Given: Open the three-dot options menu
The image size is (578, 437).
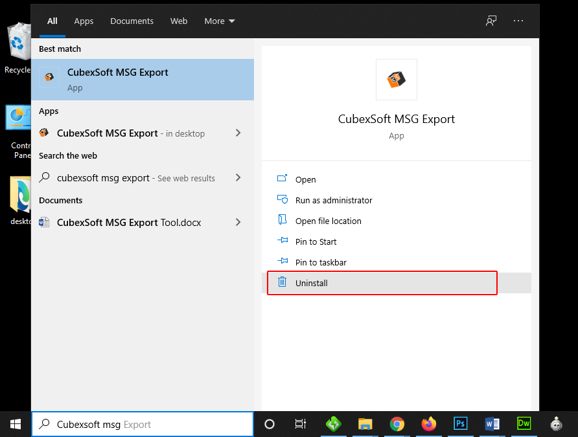Looking at the screenshot, I should pos(518,21).
